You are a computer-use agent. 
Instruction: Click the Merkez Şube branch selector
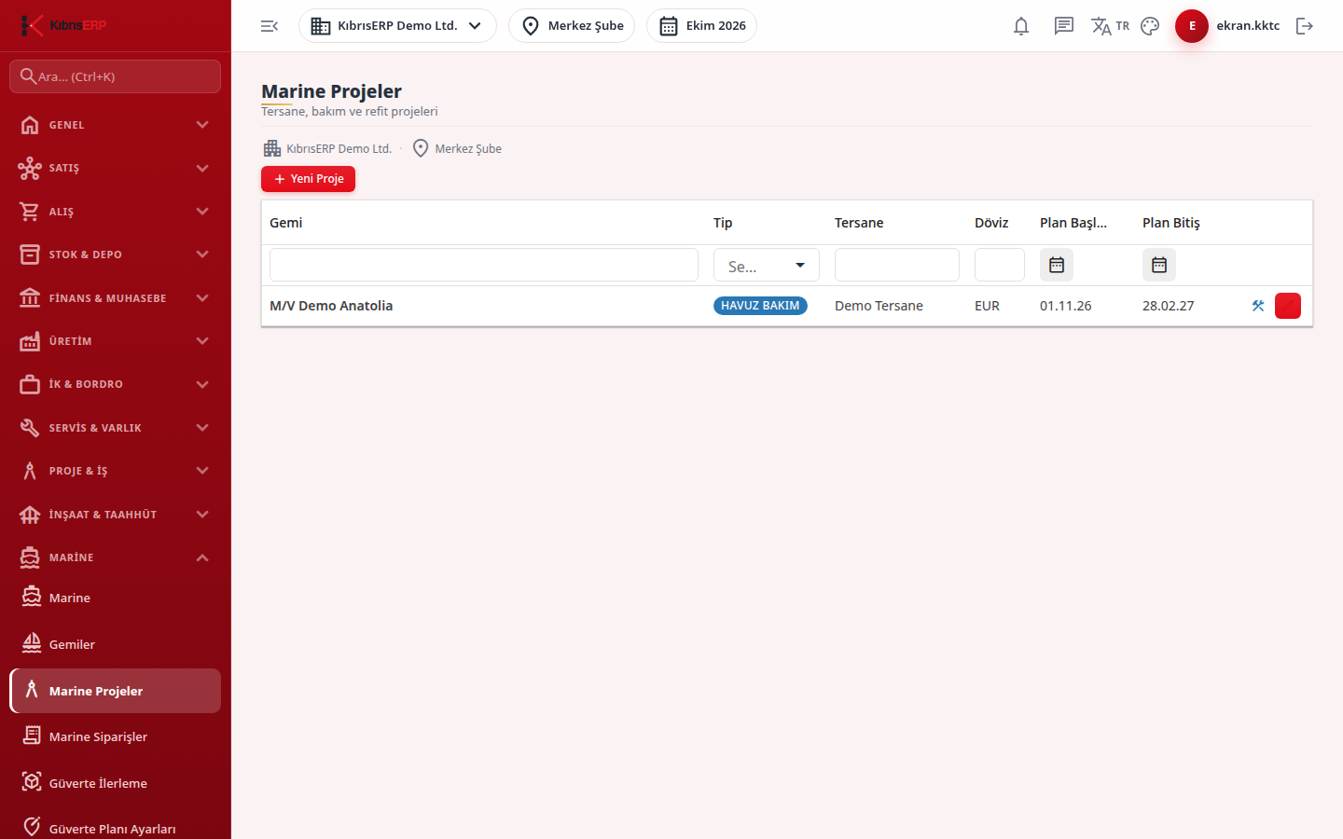pos(572,26)
